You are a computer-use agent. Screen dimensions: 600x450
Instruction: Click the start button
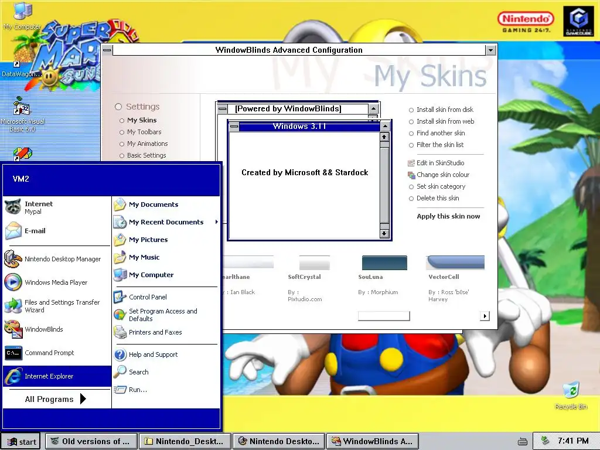[x=22, y=442]
